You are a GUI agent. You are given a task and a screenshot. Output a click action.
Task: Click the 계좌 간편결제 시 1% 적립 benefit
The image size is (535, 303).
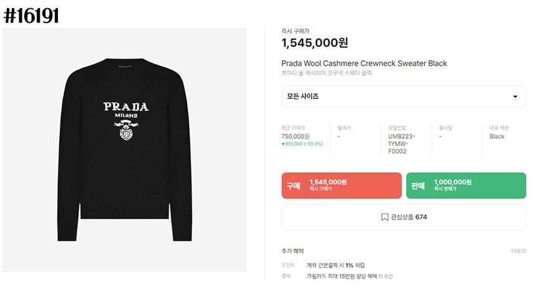(x=336, y=265)
